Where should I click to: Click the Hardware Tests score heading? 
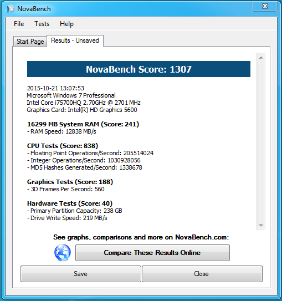70,203
